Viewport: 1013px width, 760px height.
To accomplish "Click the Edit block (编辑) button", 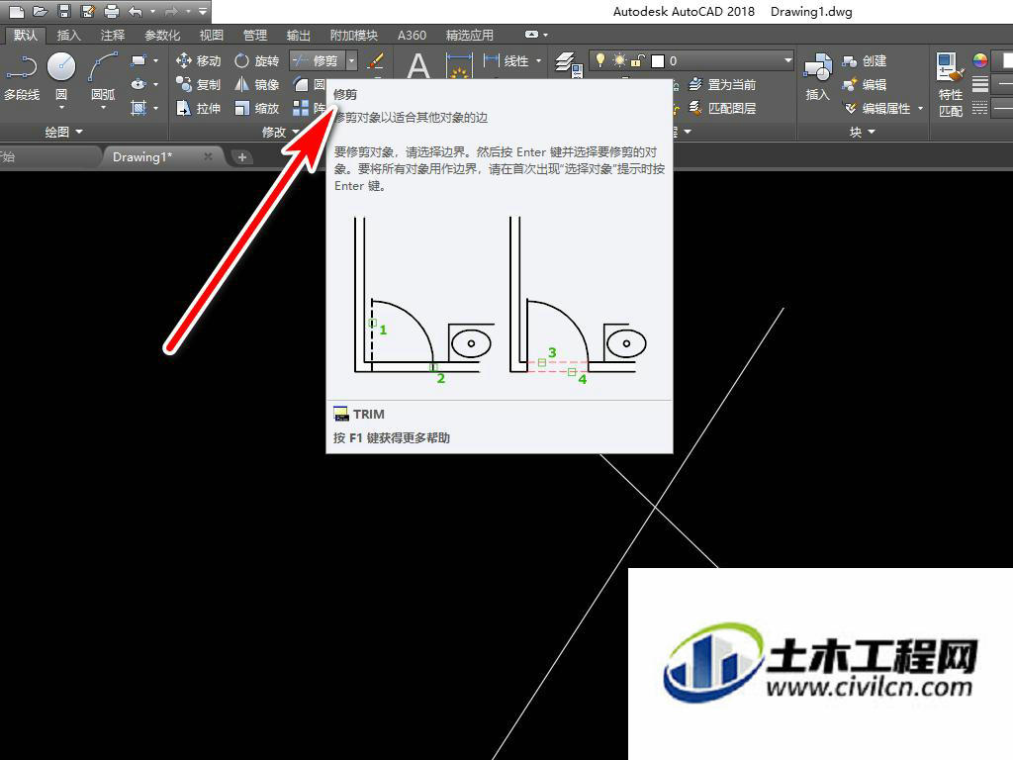I will tap(865, 85).
